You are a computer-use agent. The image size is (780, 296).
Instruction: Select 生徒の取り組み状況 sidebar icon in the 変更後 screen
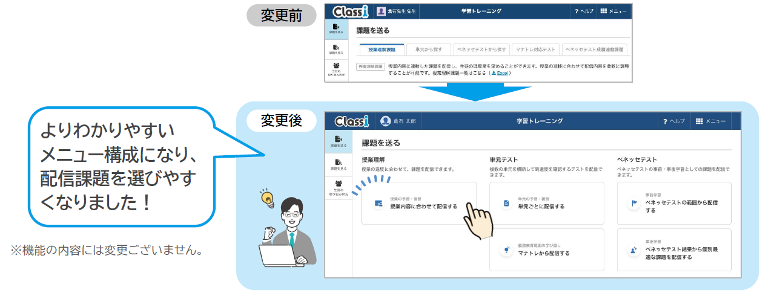339,187
